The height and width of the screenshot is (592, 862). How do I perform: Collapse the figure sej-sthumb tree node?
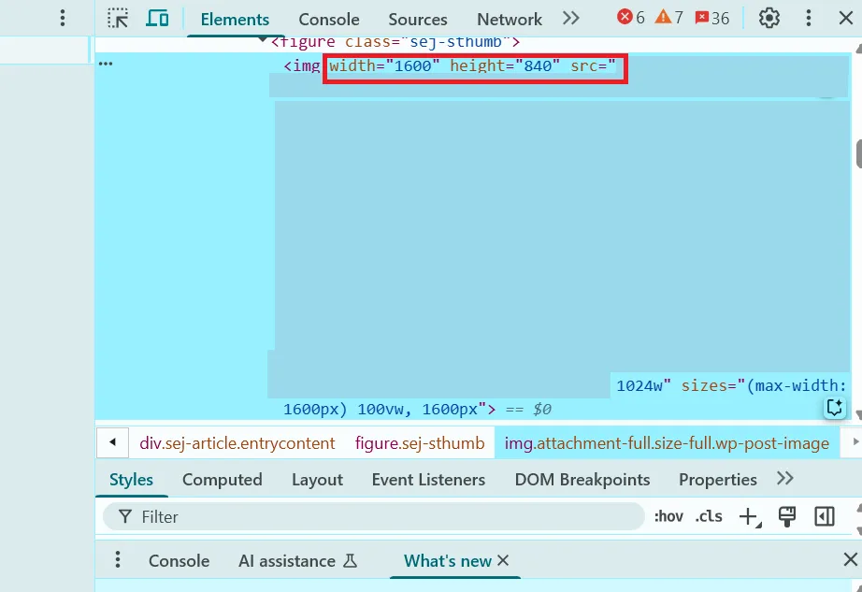(263, 41)
